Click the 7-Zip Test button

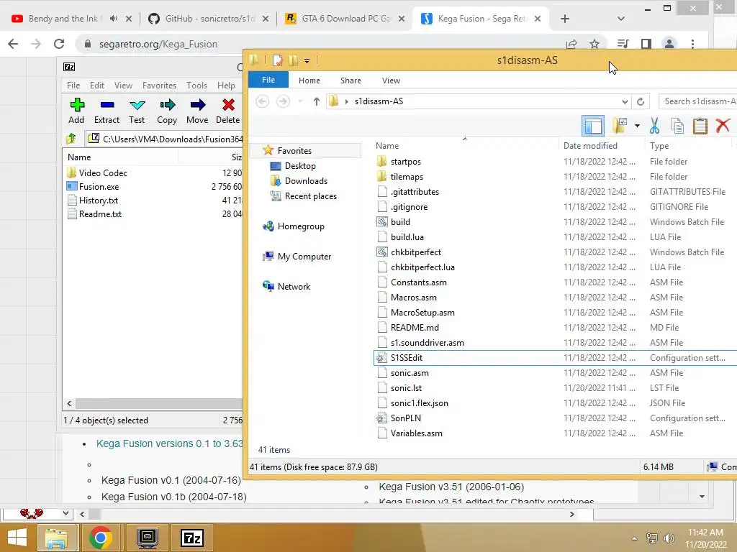pos(137,111)
